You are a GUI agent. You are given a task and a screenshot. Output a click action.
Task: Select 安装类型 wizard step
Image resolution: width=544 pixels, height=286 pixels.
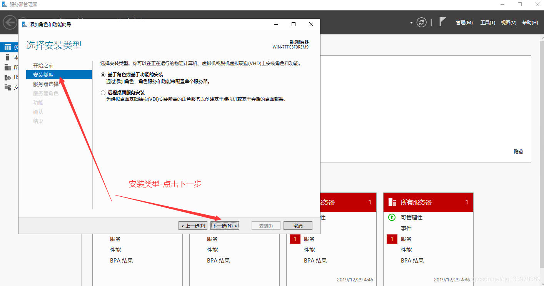coord(59,75)
